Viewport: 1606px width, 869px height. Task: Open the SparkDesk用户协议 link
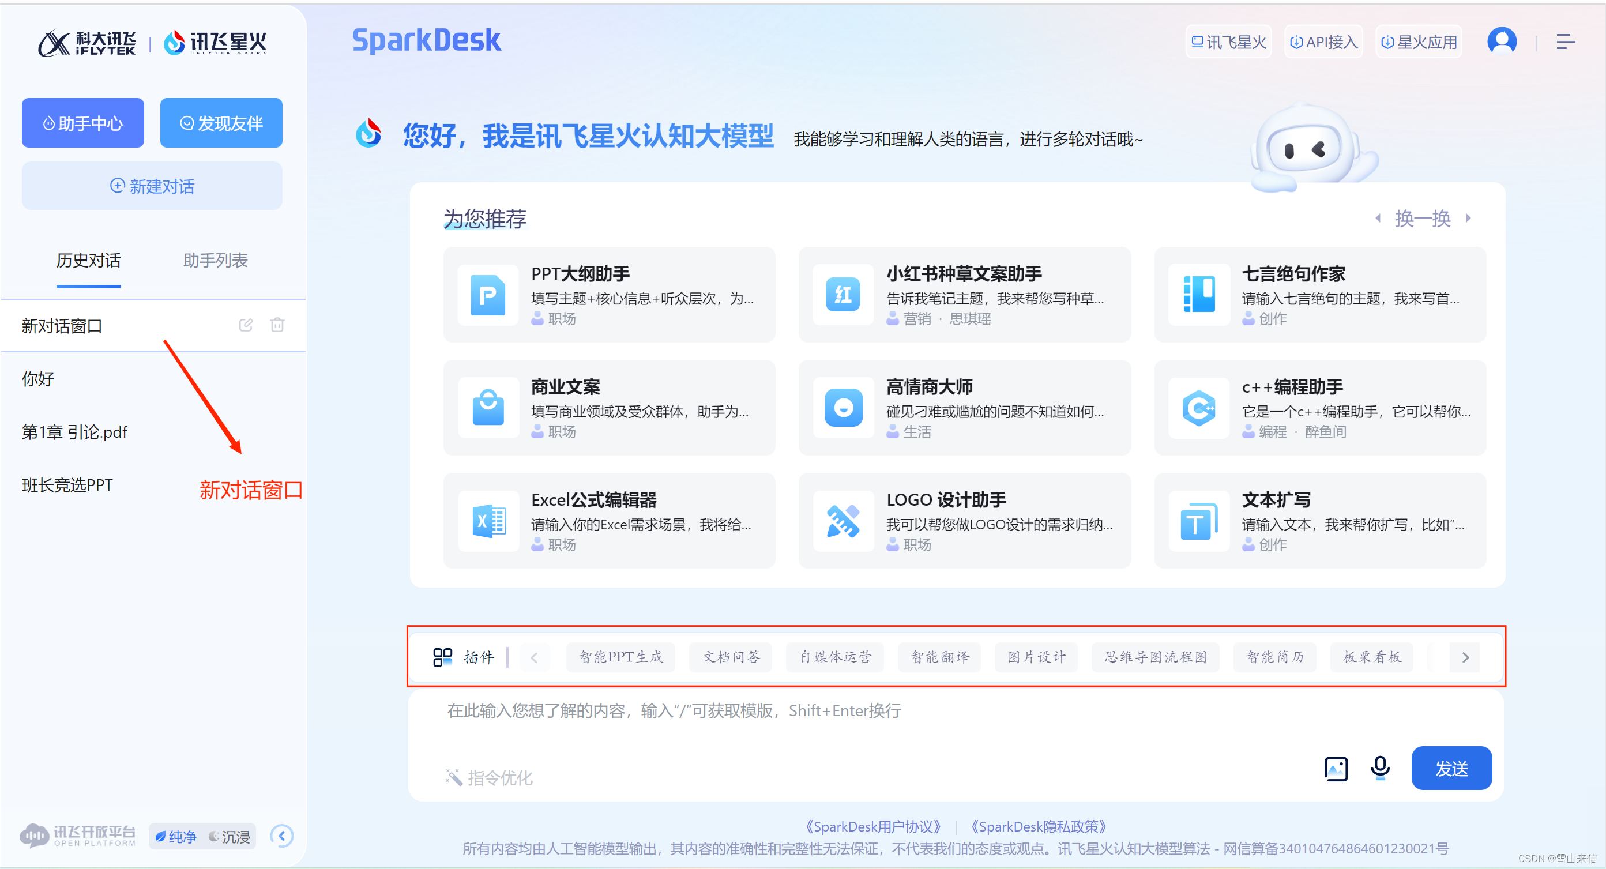(873, 826)
